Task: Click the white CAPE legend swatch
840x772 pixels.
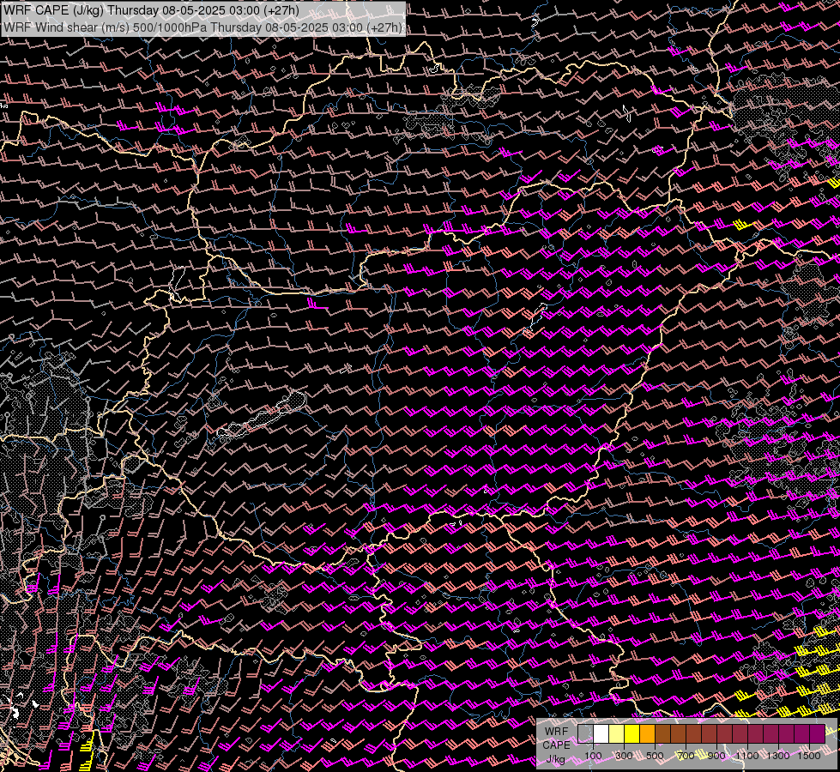Action: coord(601,734)
